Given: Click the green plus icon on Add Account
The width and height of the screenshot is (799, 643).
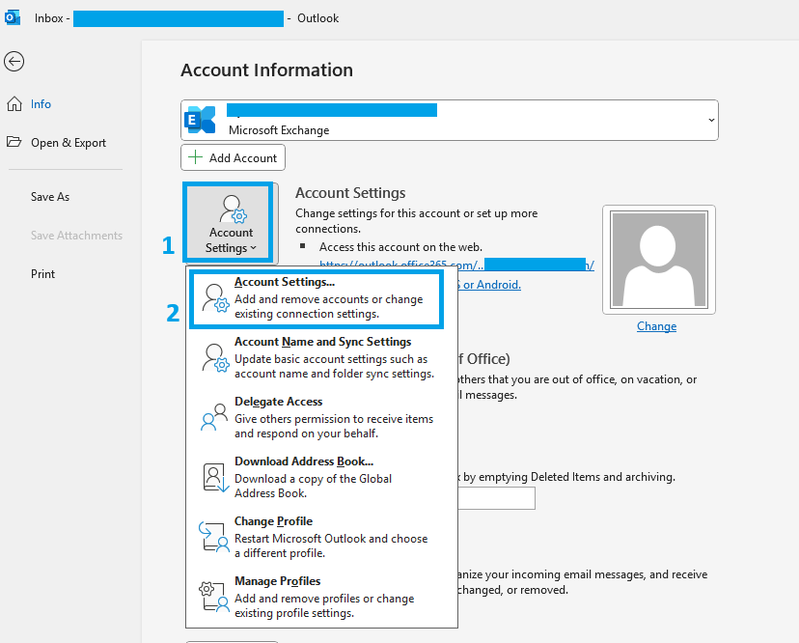Looking at the screenshot, I should (195, 157).
